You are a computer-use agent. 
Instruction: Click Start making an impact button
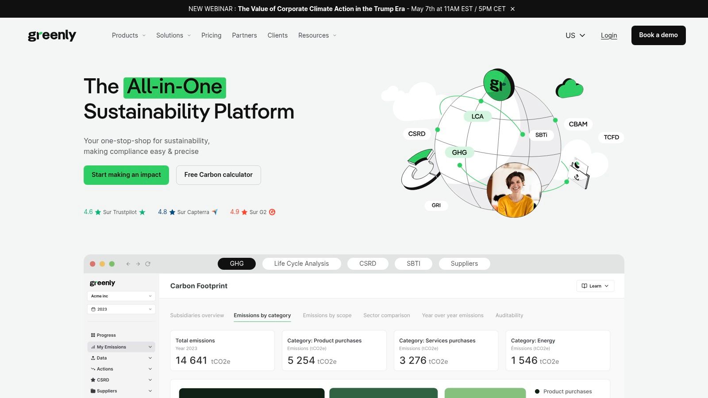pos(126,175)
